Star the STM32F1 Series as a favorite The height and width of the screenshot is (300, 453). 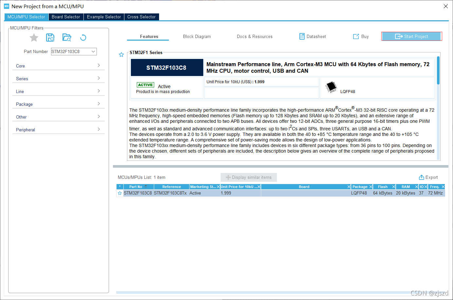(121, 55)
